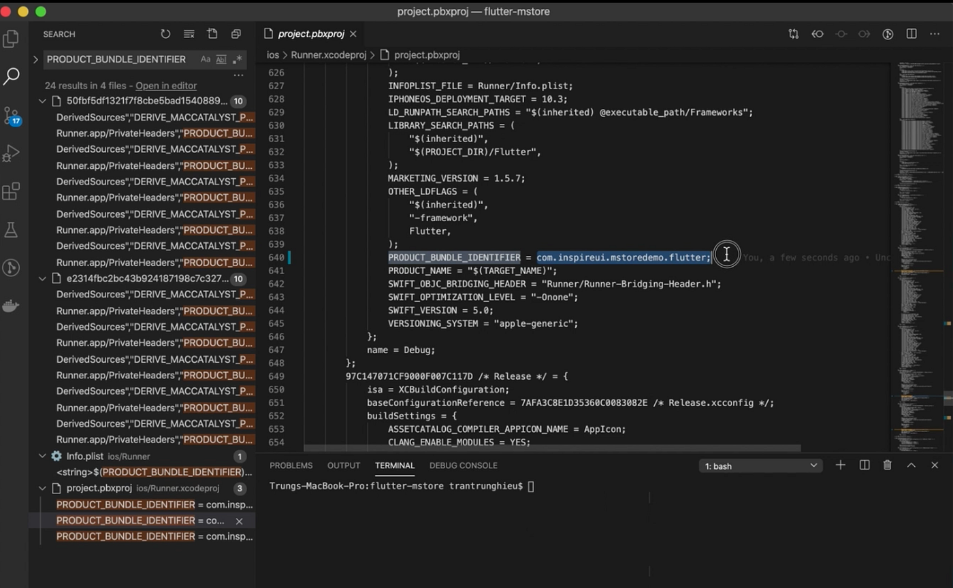
Task: Collapse the Info.plist results group
Action: point(42,456)
